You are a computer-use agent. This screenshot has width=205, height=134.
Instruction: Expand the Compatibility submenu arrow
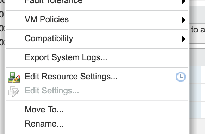click(184, 39)
